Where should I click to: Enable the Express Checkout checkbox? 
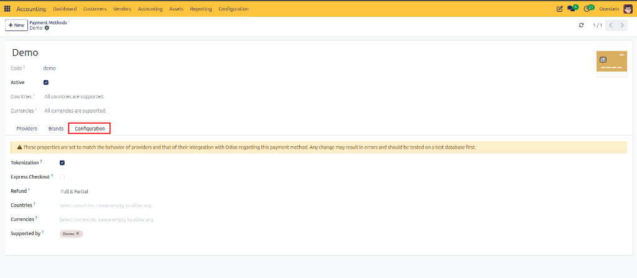click(x=62, y=177)
